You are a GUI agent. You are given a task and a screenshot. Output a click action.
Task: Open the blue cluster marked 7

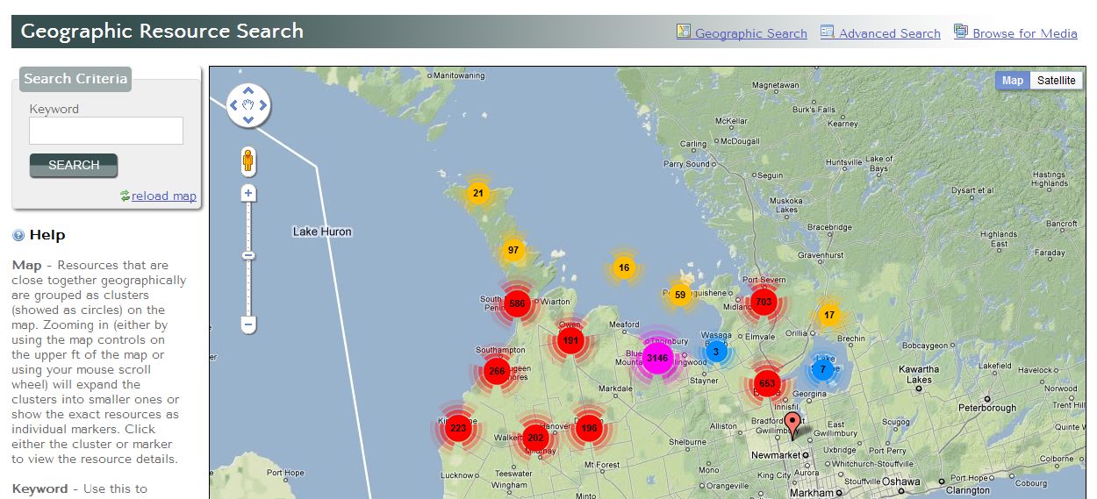click(x=822, y=369)
